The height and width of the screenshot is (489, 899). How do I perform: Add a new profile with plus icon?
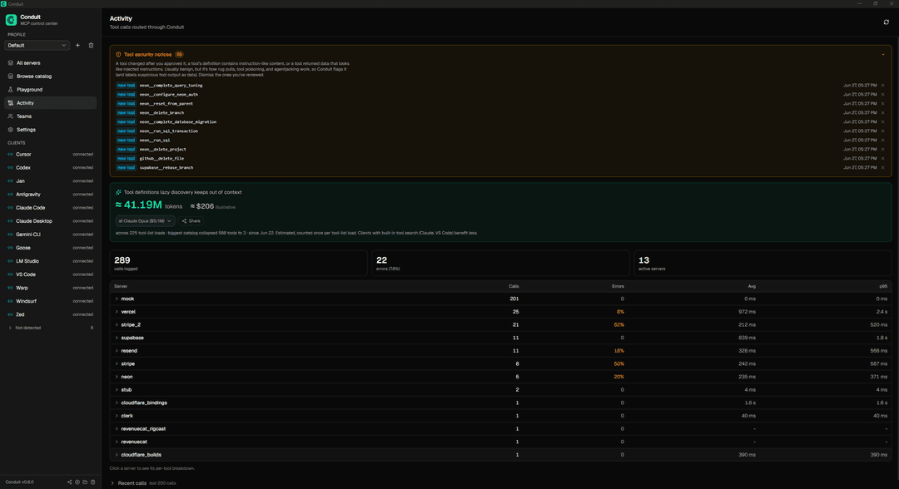[x=78, y=45]
